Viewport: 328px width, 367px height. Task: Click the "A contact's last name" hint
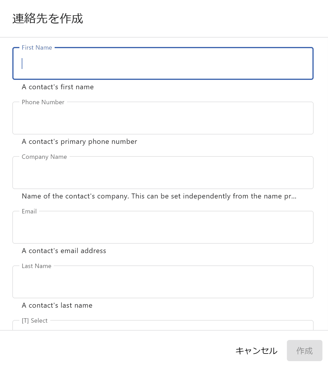coord(57,305)
